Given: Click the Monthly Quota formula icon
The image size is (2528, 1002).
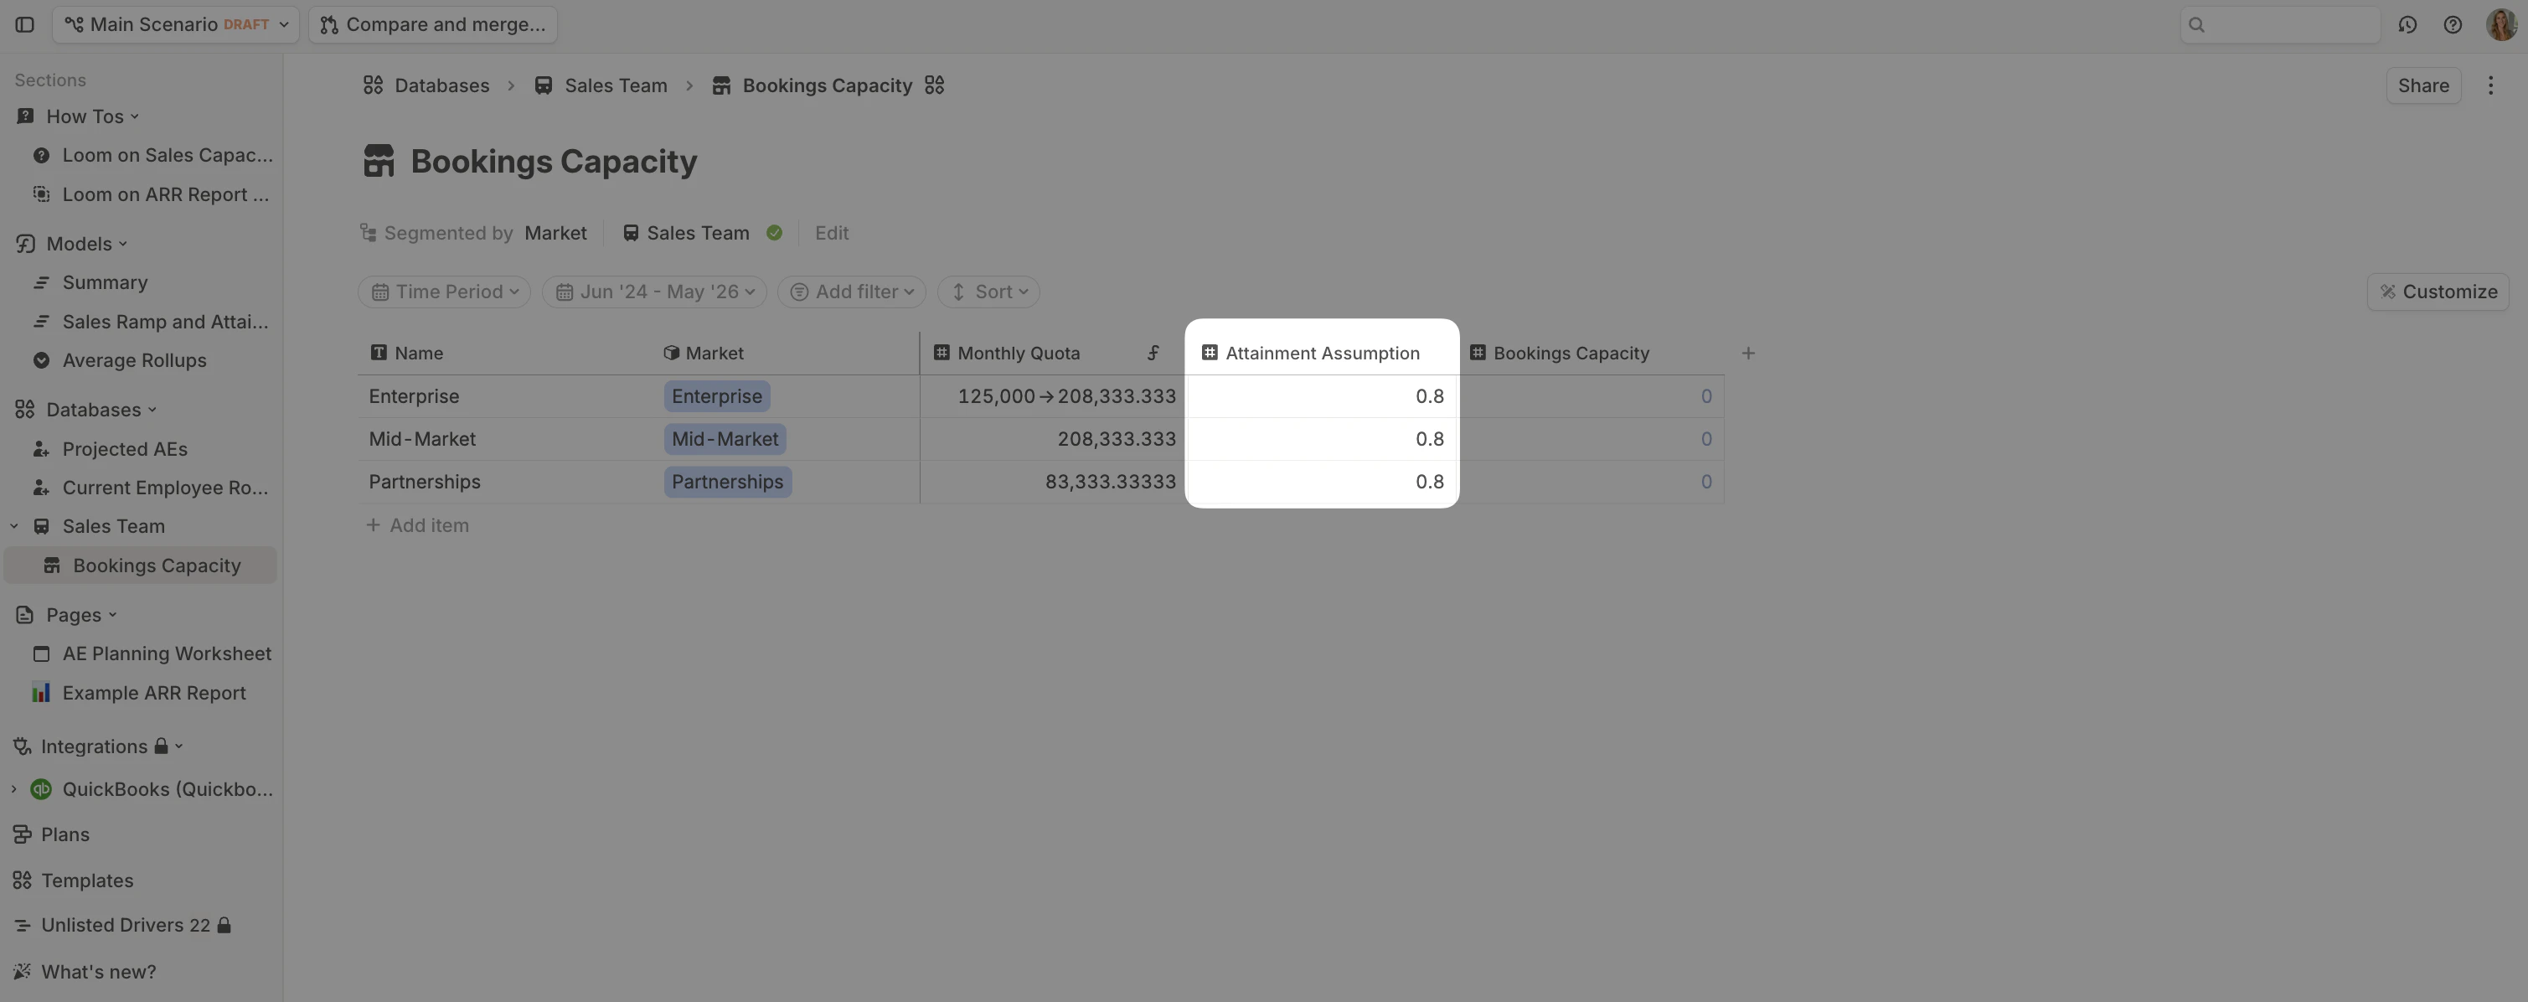Looking at the screenshot, I should pos(1153,354).
